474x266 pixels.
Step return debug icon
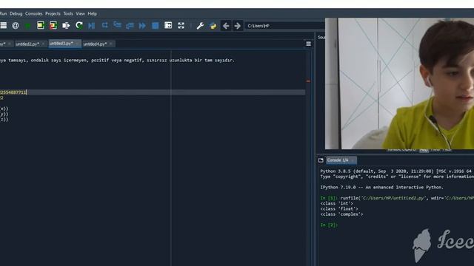130,26
